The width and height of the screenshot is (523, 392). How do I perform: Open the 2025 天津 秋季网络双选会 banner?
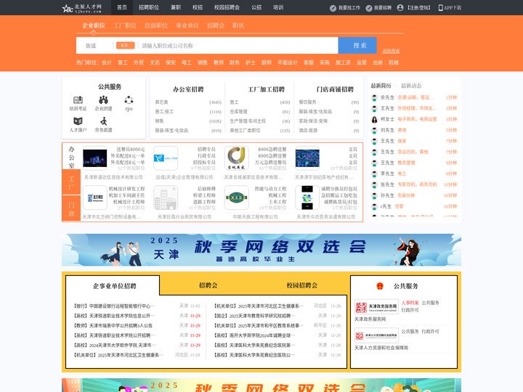[x=261, y=250]
